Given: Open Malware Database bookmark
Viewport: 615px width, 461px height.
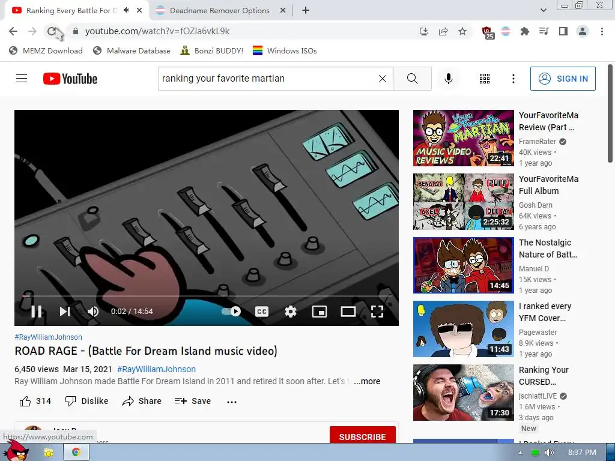Looking at the screenshot, I should (x=132, y=51).
